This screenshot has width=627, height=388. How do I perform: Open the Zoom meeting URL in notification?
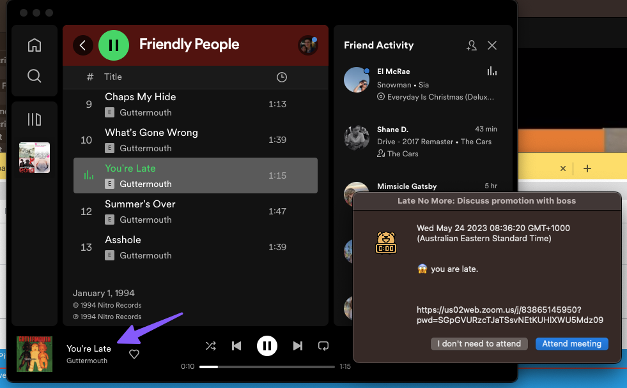[x=510, y=315]
